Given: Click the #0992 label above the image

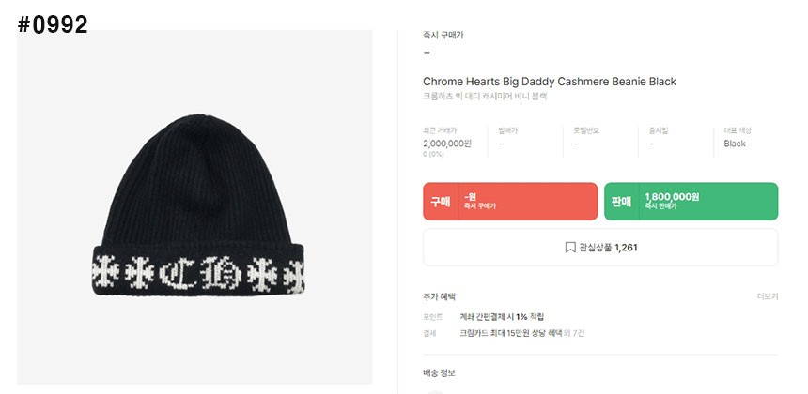Looking at the screenshot, I should tap(53, 25).
